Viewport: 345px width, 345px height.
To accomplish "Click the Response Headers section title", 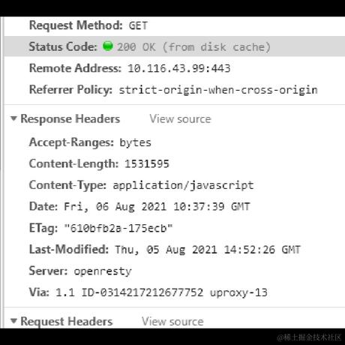I will pos(70,119).
